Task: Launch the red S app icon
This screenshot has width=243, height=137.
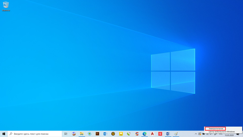Action: coord(160,134)
